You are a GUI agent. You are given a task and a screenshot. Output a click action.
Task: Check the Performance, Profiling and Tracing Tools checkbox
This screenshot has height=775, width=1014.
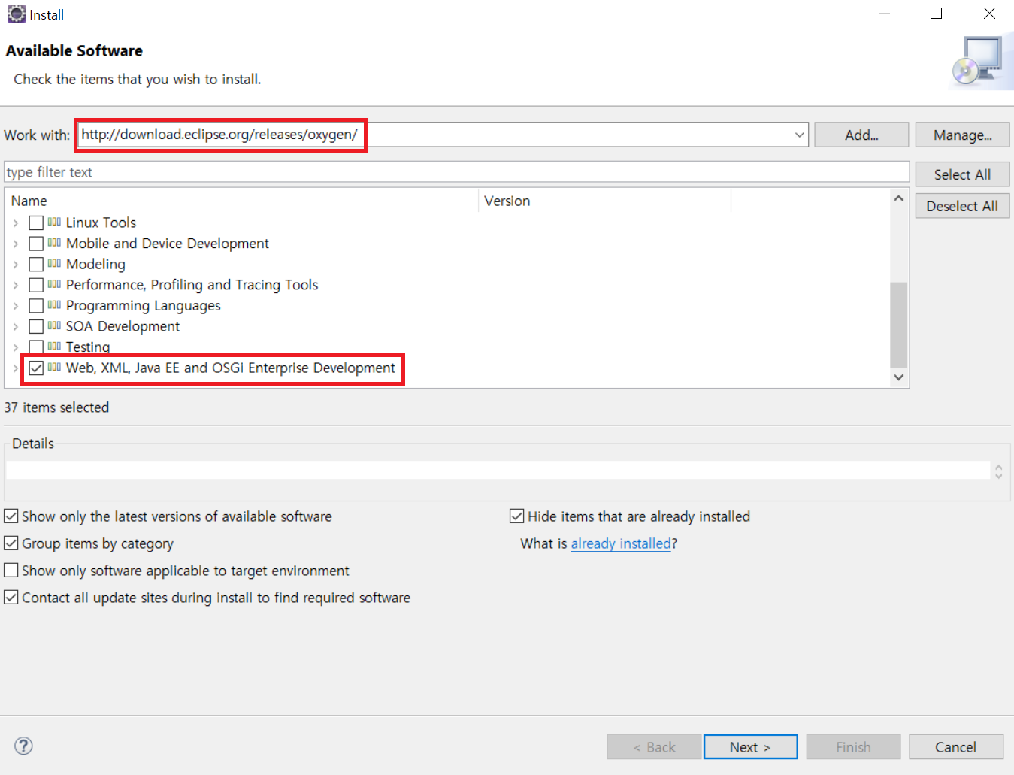click(36, 285)
